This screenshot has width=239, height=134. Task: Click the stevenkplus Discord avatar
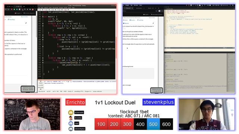point(71,129)
